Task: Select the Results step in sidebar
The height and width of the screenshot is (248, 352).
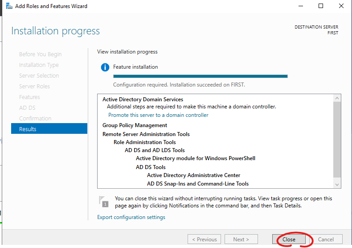Action: point(49,129)
